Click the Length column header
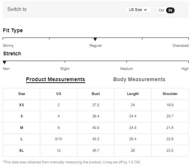The width and height of the screenshot is (191, 166). (x=133, y=94)
